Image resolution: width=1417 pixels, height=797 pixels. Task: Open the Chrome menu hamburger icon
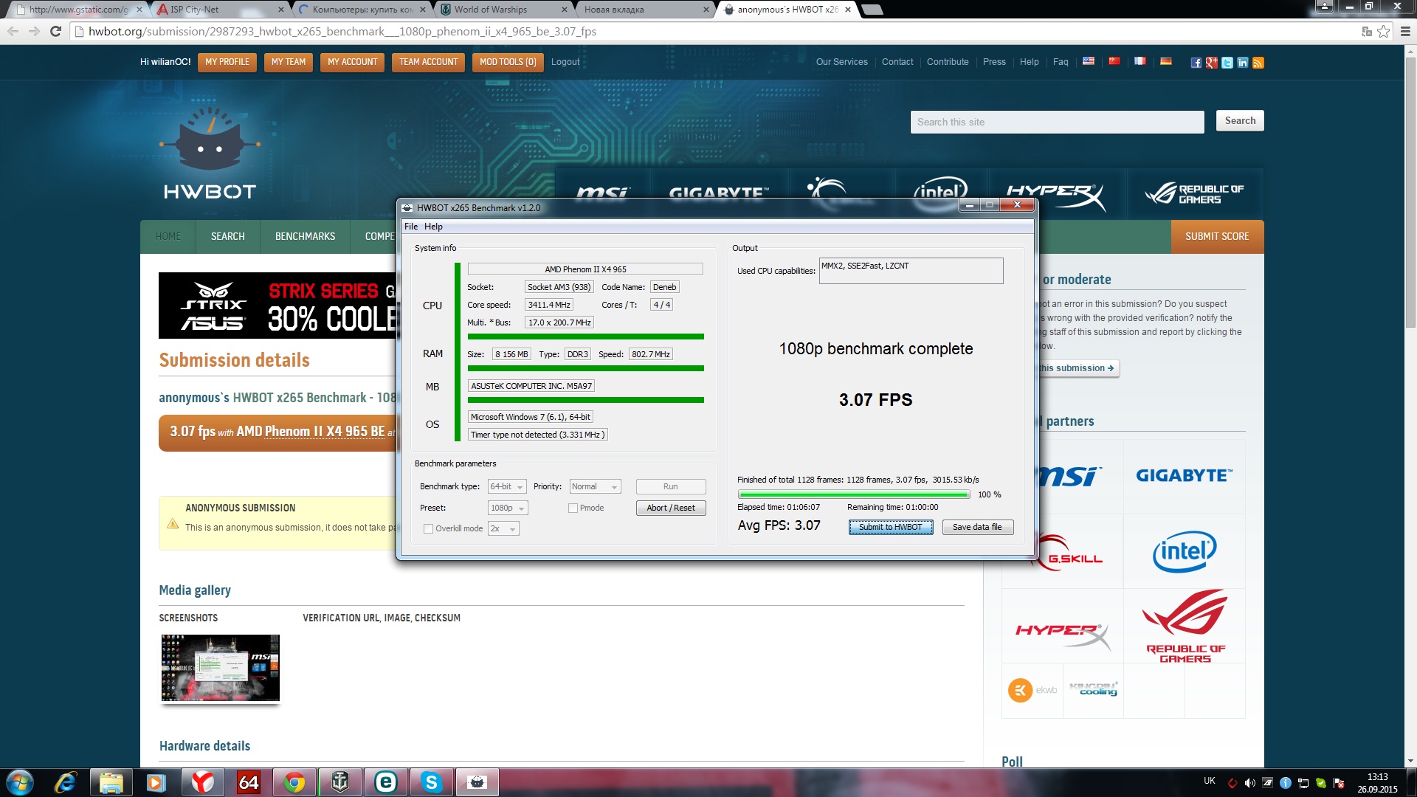click(1405, 31)
